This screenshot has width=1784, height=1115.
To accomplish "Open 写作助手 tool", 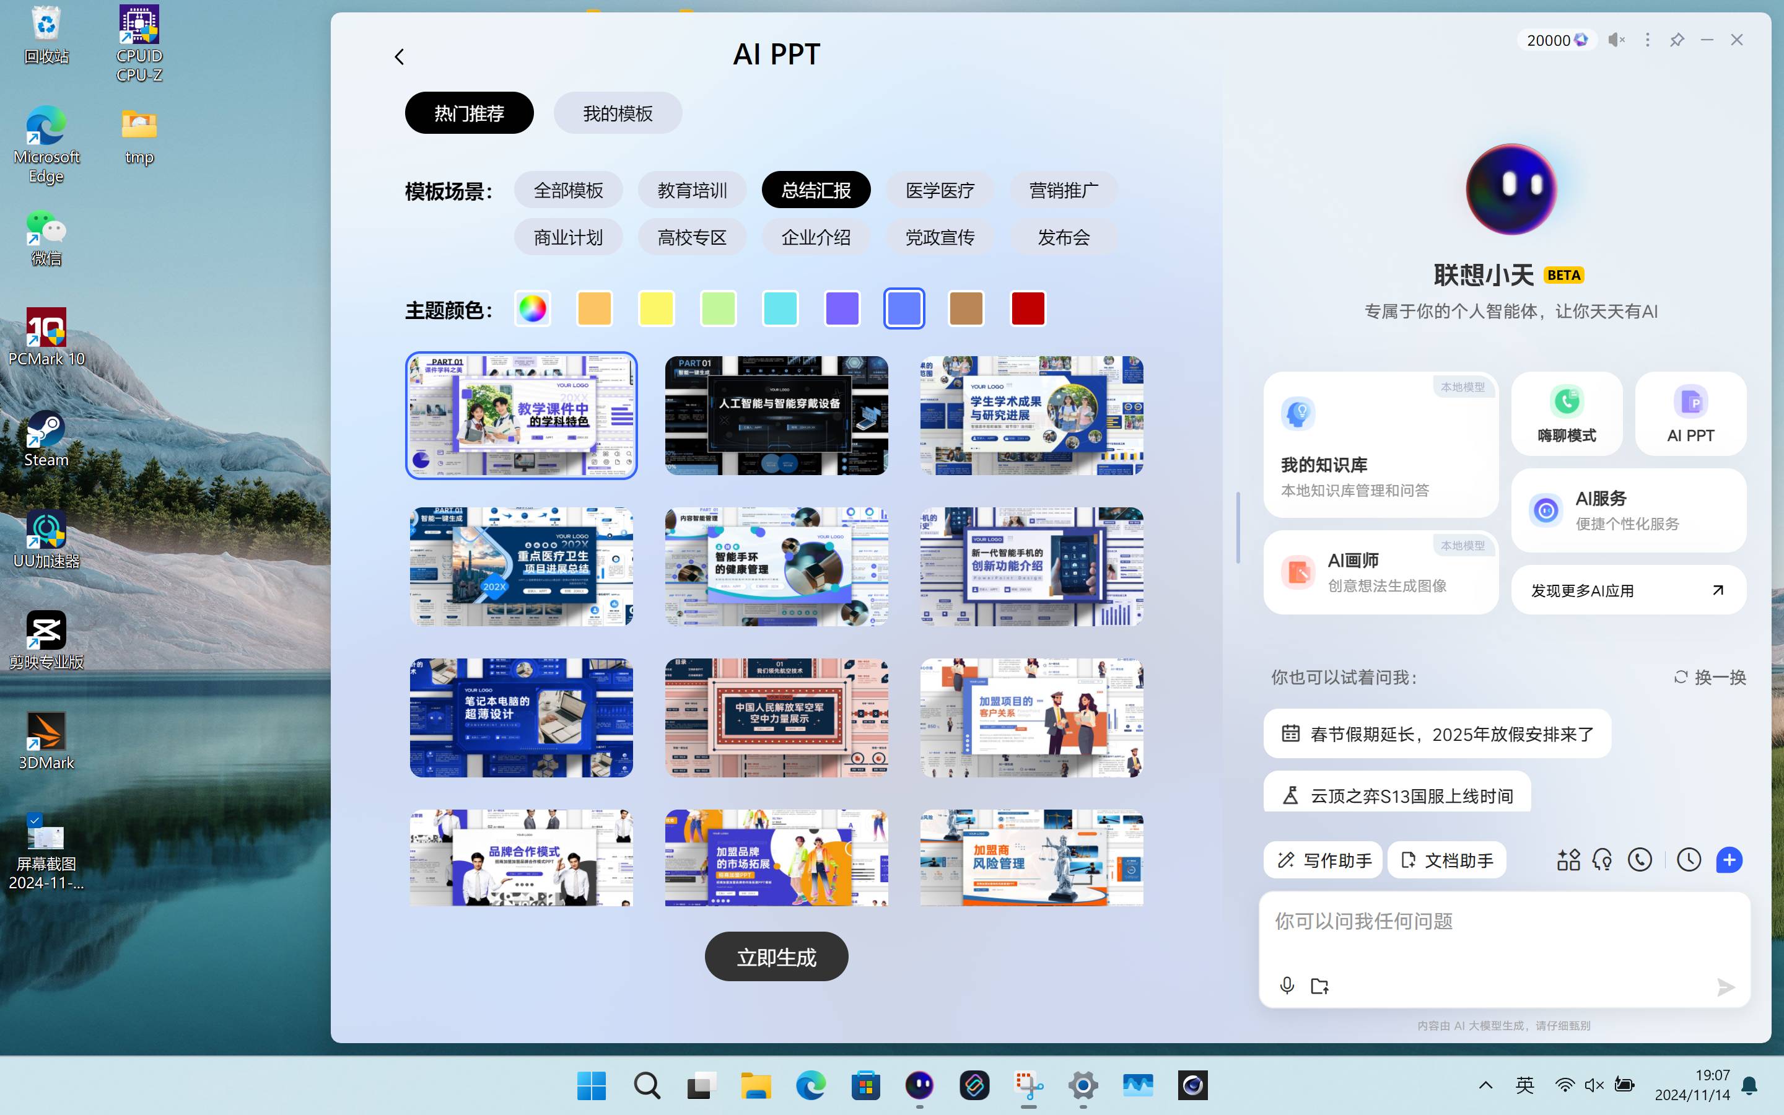I will pos(1323,860).
